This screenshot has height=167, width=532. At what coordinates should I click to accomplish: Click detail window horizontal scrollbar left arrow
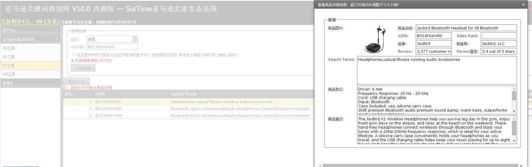(320, 165)
